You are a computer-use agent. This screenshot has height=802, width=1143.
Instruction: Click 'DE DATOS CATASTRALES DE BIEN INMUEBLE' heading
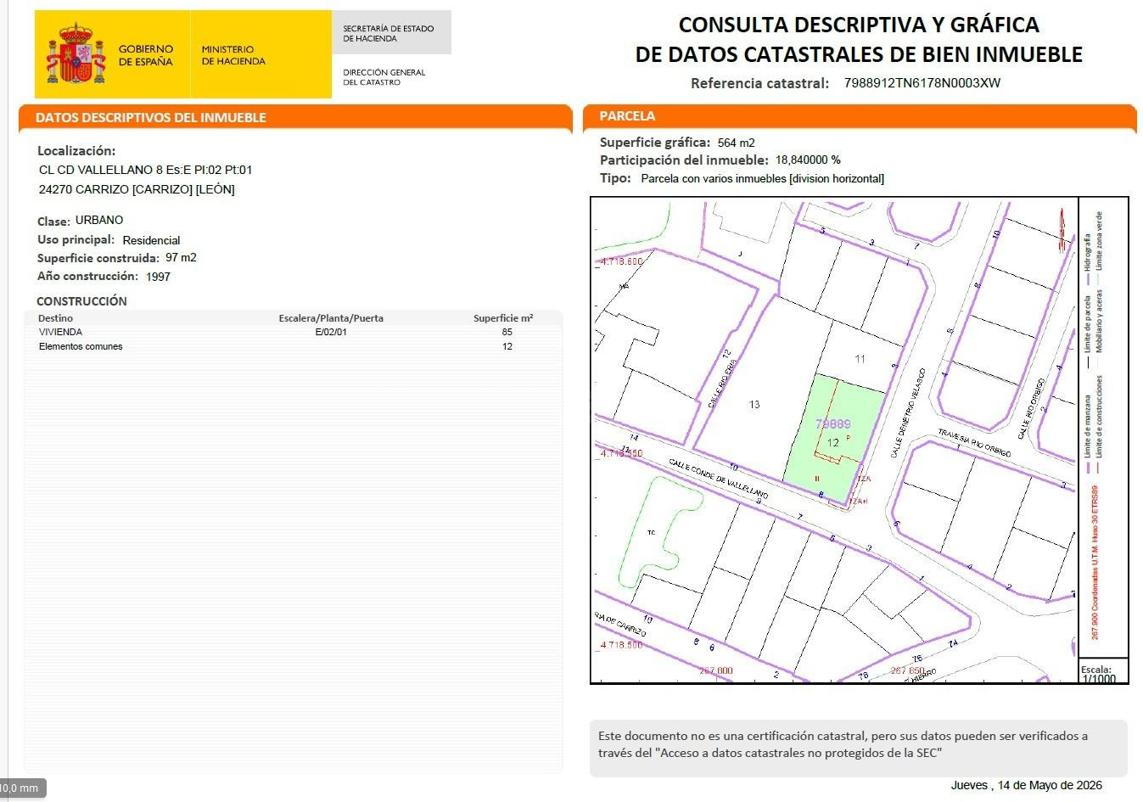859,54
